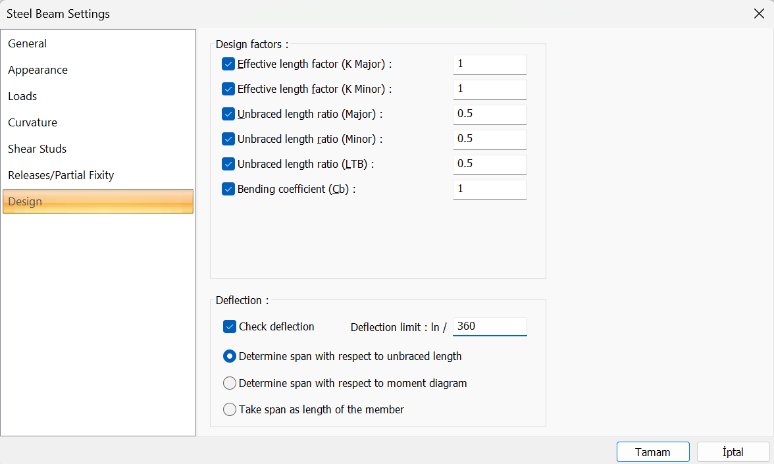Uncheck Effective length factor K Major checkbox
Screen dimensions: 774x464
point(228,64)
